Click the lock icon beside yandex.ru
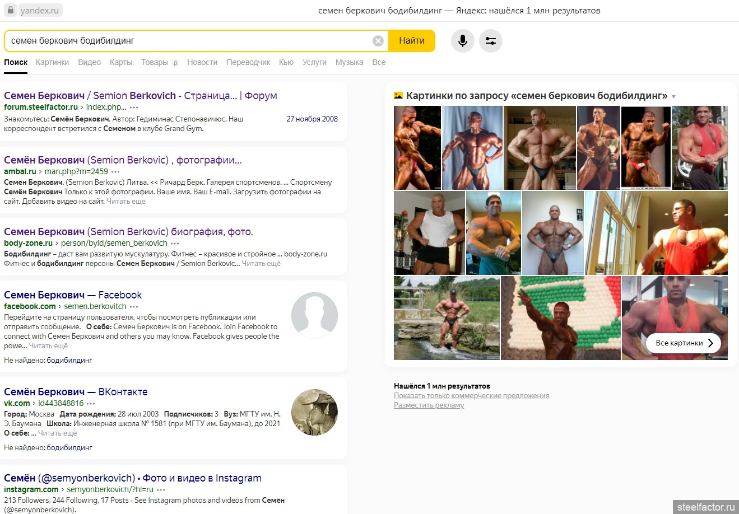Image resolution: width=739 pixels, height=514 pixels. [10, 10]
